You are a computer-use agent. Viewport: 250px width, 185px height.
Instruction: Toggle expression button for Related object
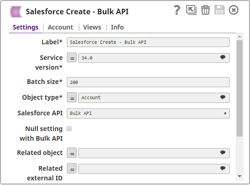click(72, 153)
